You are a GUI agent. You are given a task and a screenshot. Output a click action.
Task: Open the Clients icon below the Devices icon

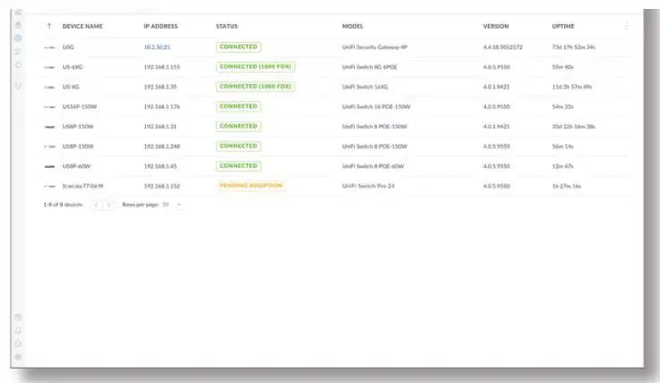coord(18,51)
